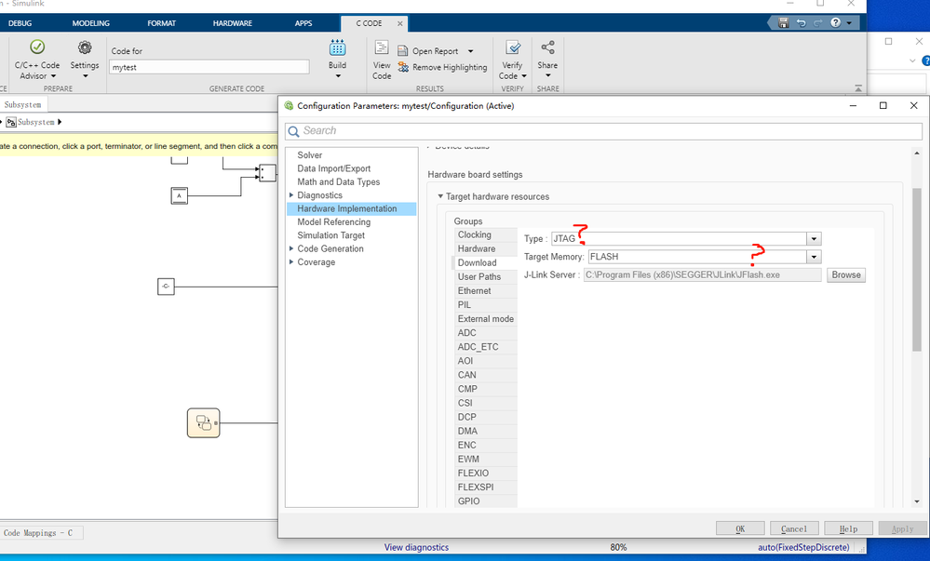
Task: Select Data Import/Export pane
Action: pyautogui.click(x=334, y=168)
